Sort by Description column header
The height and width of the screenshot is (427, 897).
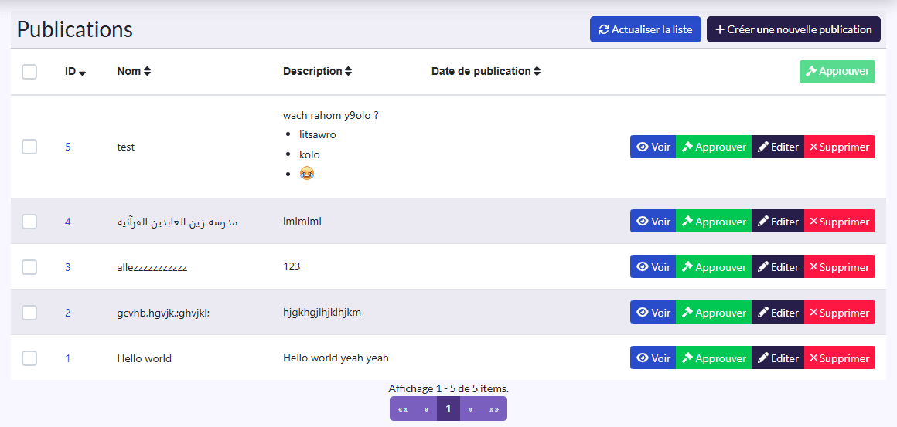[x=318, y=72]
